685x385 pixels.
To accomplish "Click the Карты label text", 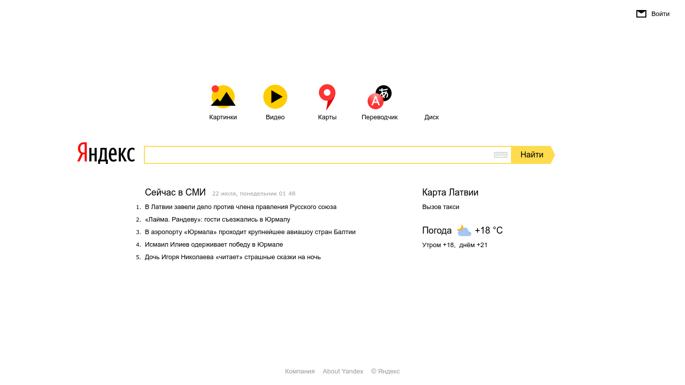I will [x=327, y=117].
